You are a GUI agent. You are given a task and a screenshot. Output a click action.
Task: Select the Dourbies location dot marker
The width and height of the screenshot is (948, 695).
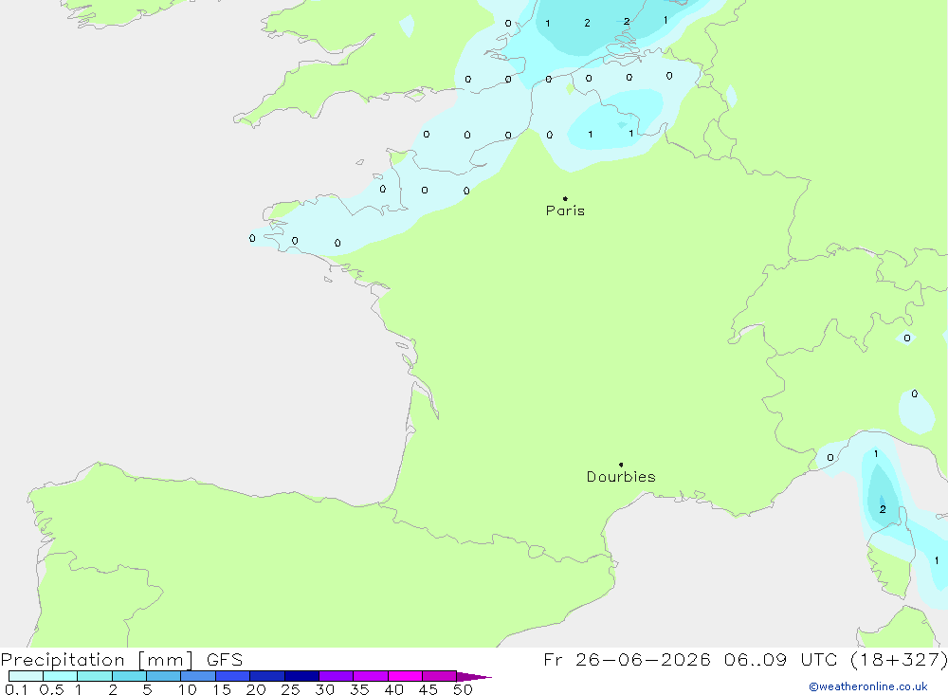coord(621,465)
